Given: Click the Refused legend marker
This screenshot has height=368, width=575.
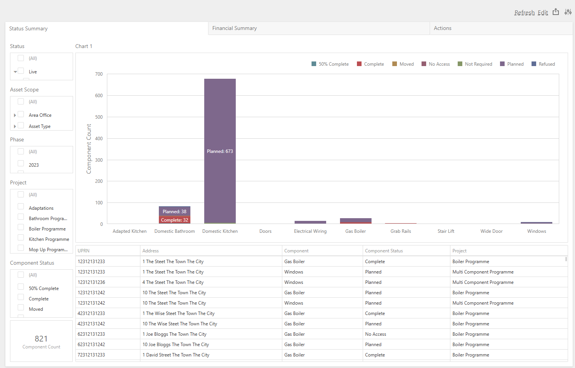Looking at the screenshot, I should pos(534,64).
